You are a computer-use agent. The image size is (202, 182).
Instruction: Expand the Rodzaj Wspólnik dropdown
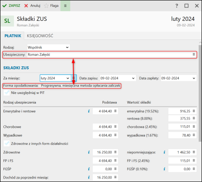pyautogui.click(x=67, y=47)
